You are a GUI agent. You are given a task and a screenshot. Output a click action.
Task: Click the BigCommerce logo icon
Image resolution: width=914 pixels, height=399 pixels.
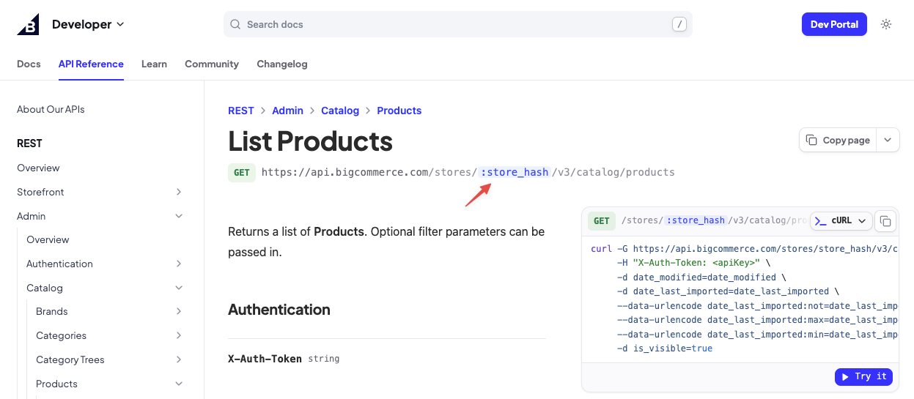29,24
